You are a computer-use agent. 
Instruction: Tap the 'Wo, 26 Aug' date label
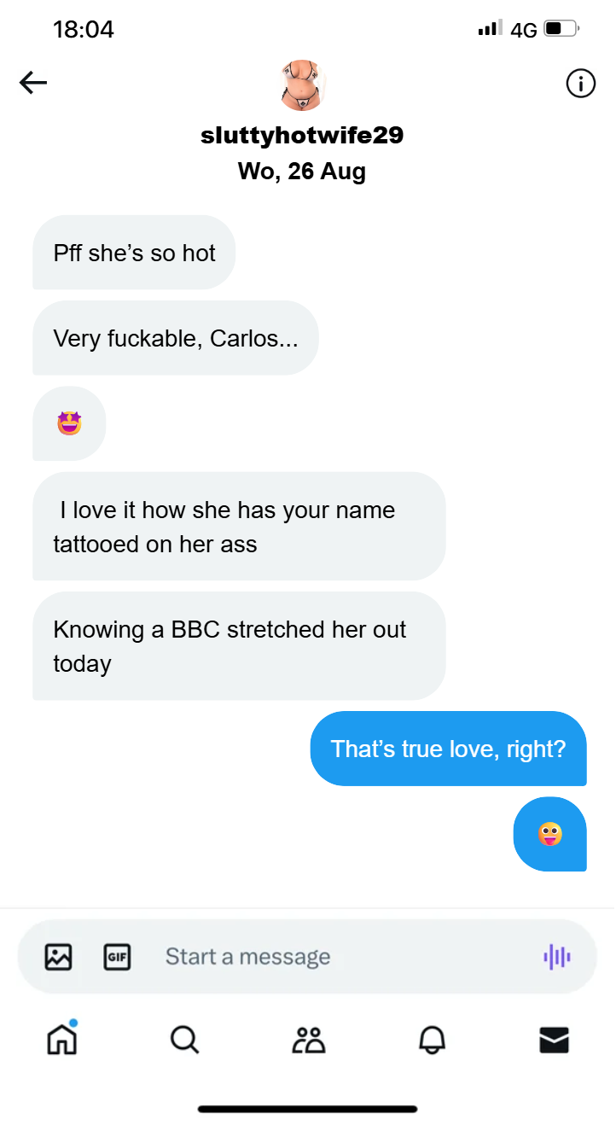[302, 171]
